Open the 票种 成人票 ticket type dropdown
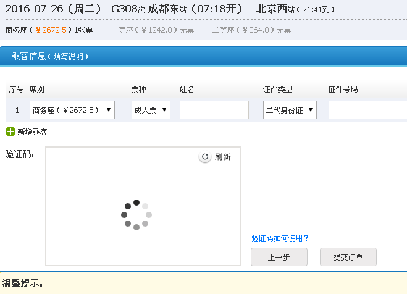407x294 pixels. coord(151,110)
